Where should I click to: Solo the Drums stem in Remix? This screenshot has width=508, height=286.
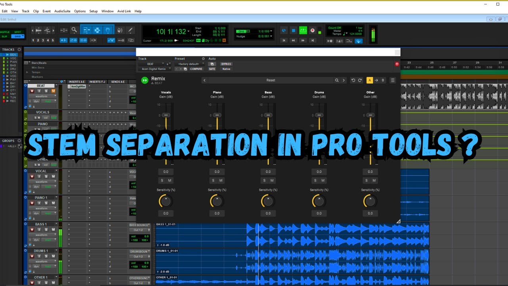316,180
